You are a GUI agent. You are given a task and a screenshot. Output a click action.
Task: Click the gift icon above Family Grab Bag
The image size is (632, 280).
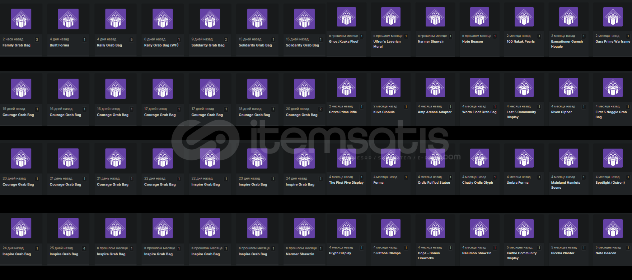(x=21, y=19)
